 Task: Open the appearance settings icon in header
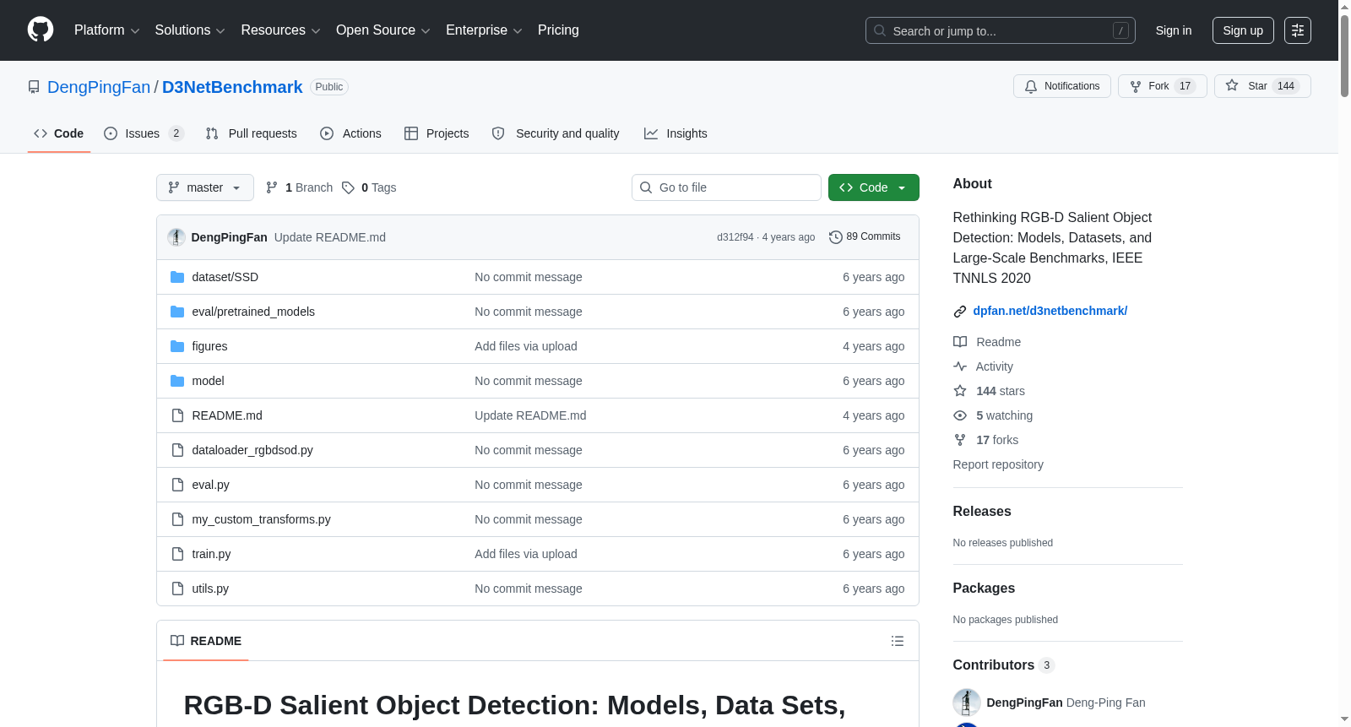coord(1298,30)
